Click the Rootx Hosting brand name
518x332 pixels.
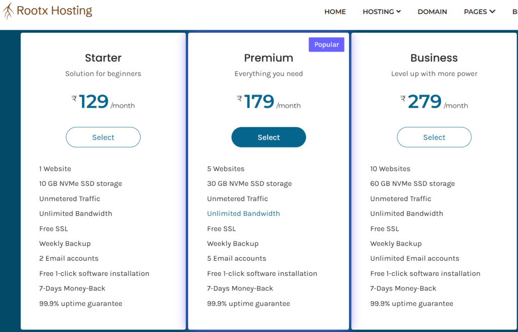tap(55, 11)
